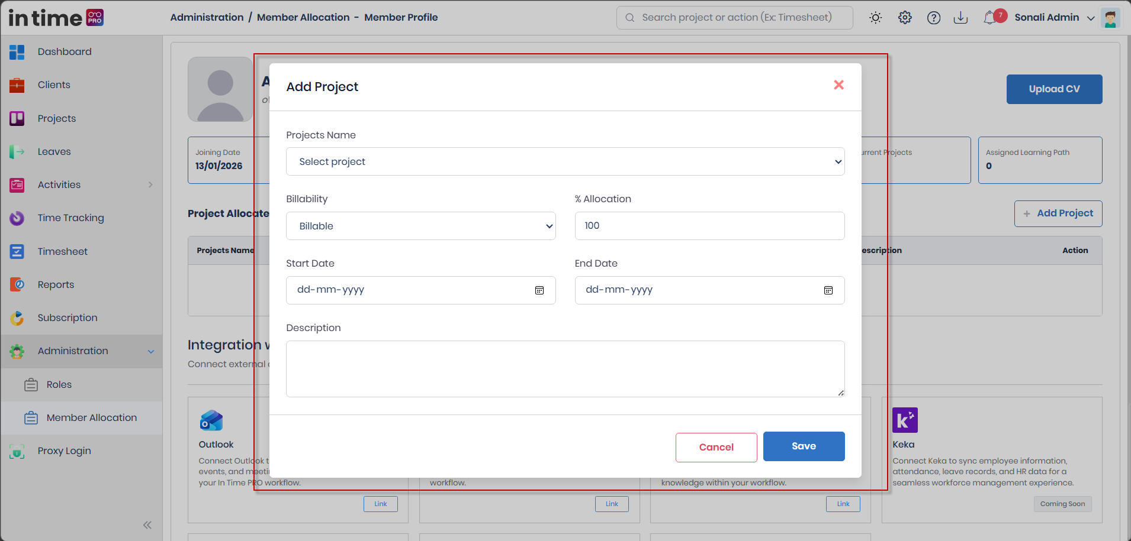Click the Time Tracking sidebar icon
The image size is (1131, 541).
pos(17,218)
